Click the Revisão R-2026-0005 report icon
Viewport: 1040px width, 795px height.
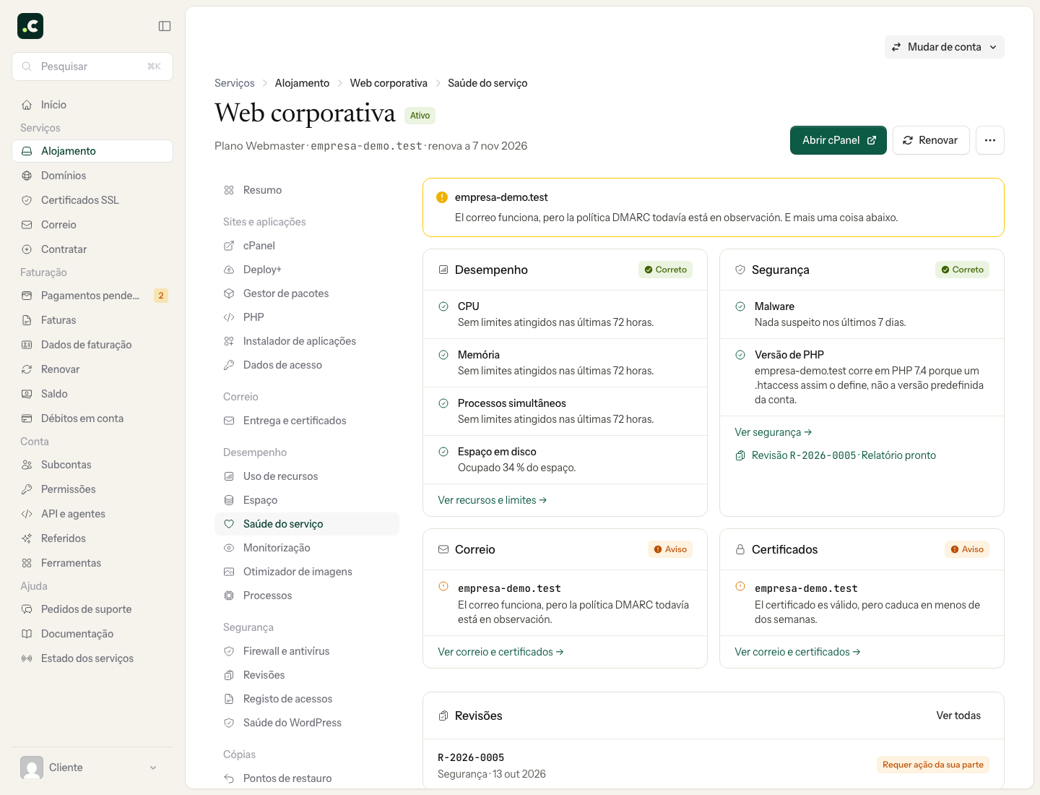(740, 455)
